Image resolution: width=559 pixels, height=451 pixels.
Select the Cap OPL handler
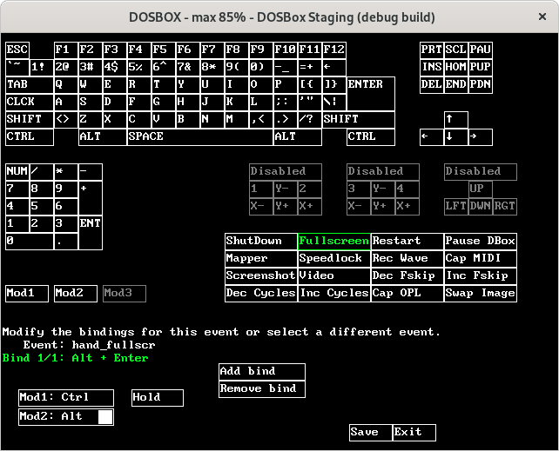[x=407, y=294]
